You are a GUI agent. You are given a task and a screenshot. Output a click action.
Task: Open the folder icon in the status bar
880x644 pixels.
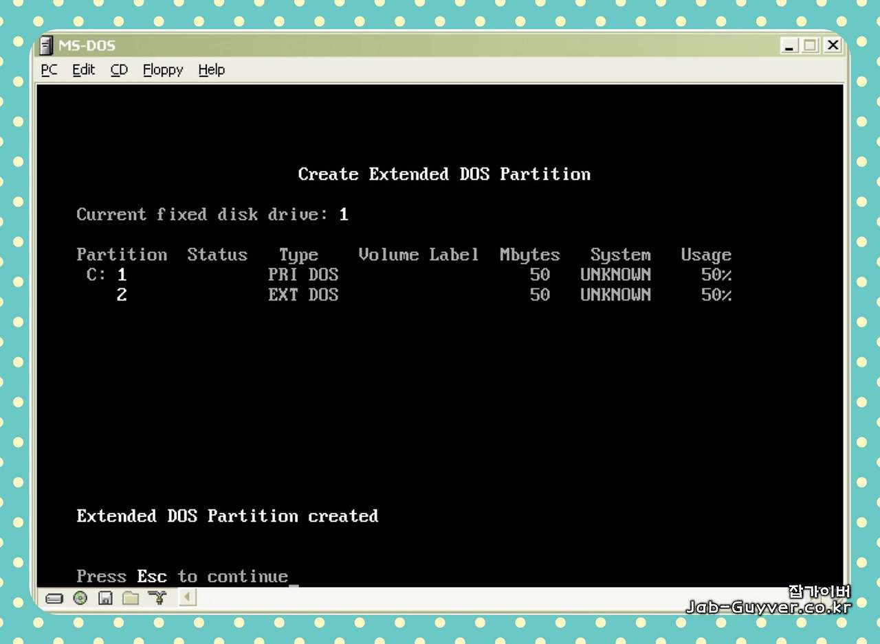(x=131, y=598)
